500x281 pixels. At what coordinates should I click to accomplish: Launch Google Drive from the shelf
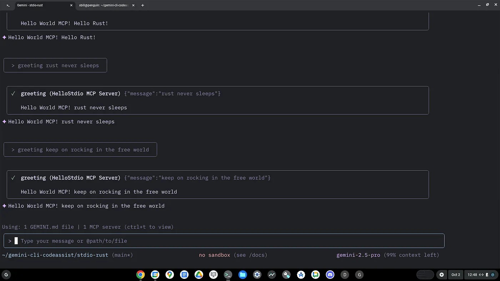[199, 275]
